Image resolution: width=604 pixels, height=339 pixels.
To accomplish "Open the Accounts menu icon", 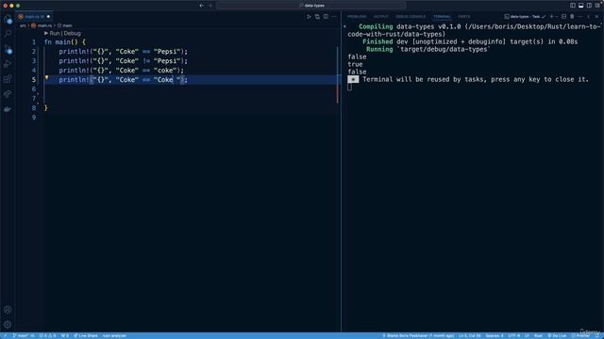I will click(x=8, y=310).
